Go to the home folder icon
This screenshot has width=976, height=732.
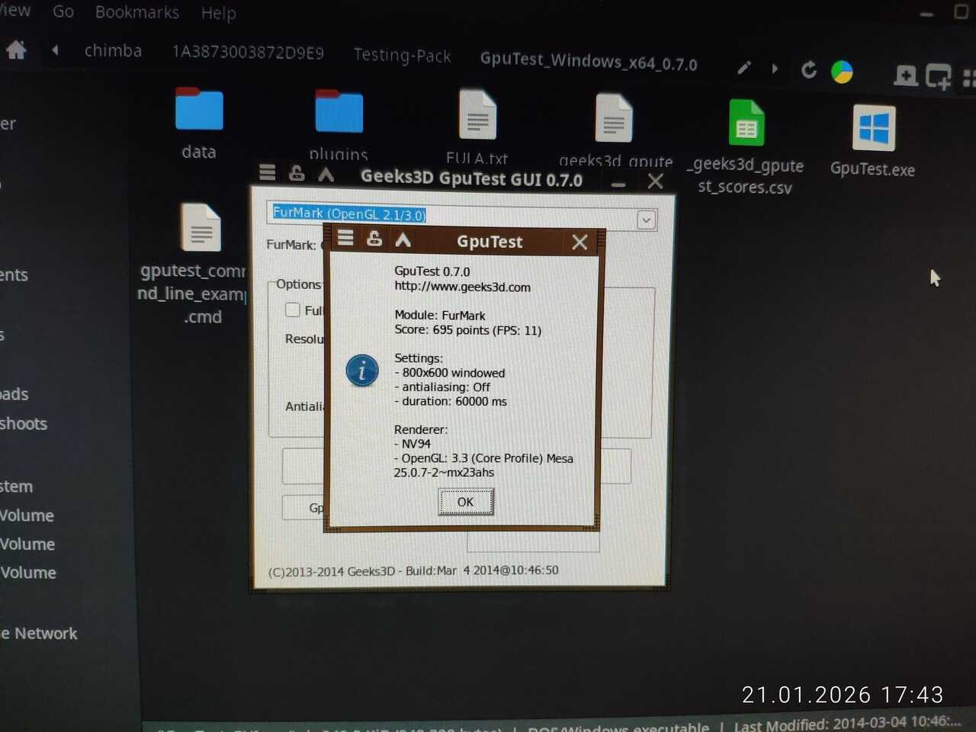click(16, 50)
